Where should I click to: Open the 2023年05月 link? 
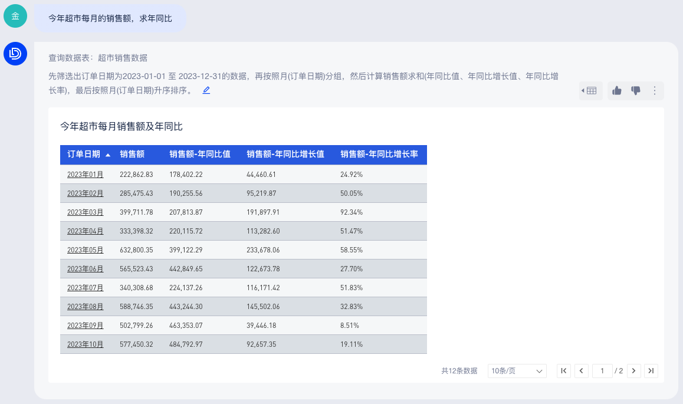[85, 250]
